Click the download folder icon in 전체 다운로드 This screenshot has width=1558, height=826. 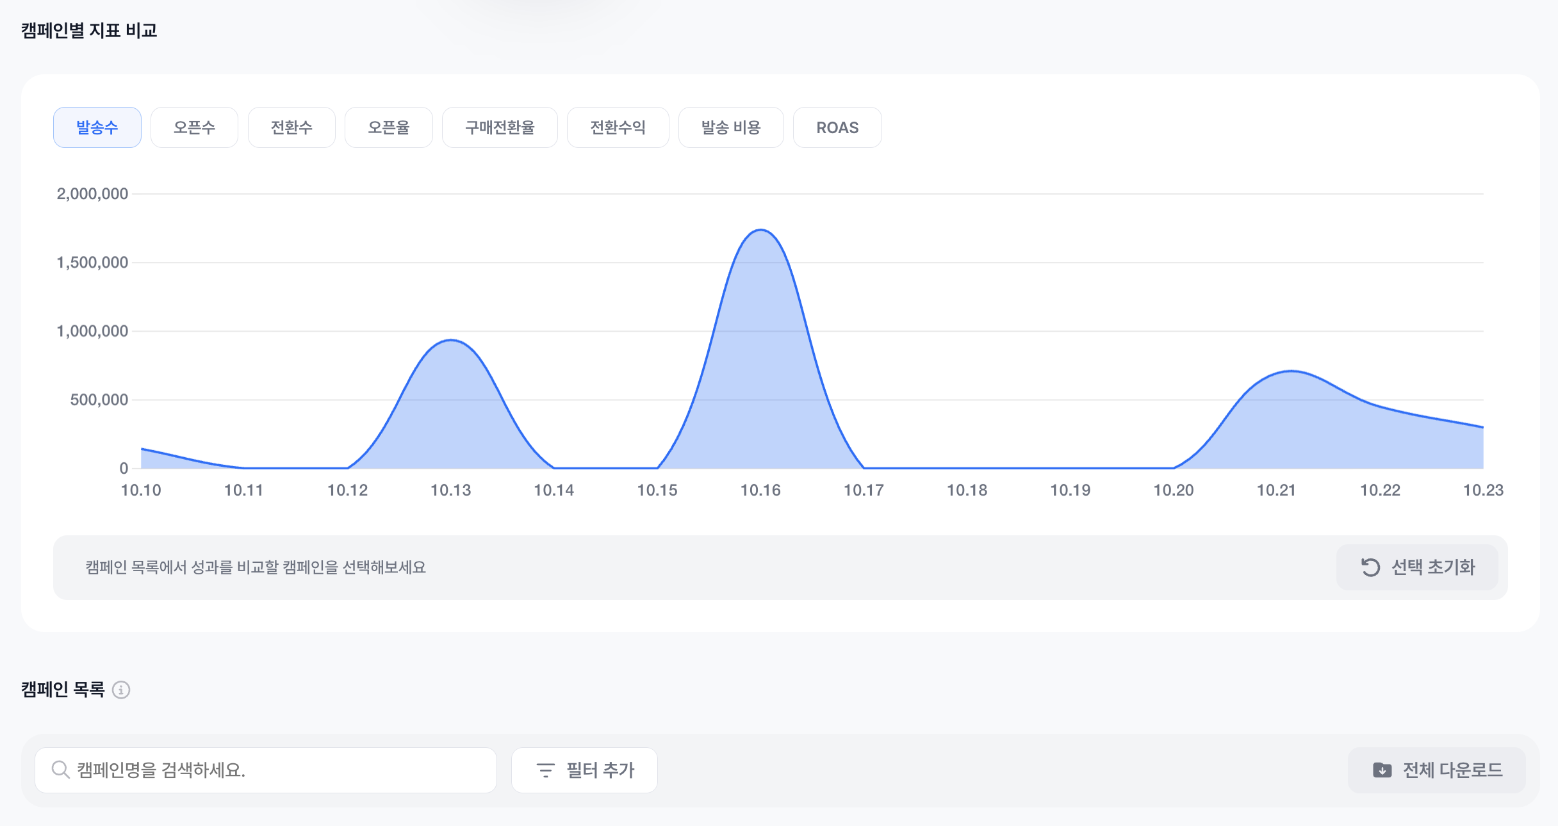point(1382,770)
